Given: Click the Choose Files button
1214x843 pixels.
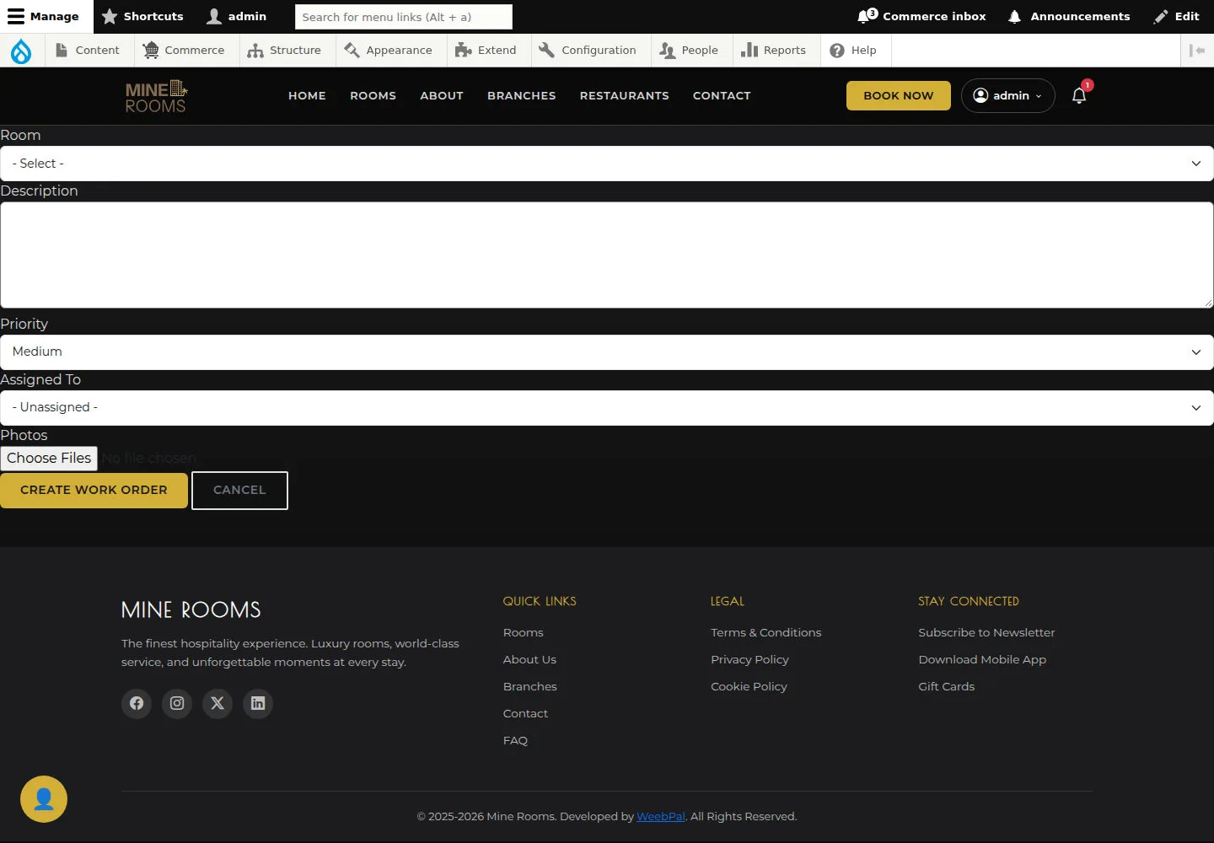Looking at the screenshot, I should [49, 459].
